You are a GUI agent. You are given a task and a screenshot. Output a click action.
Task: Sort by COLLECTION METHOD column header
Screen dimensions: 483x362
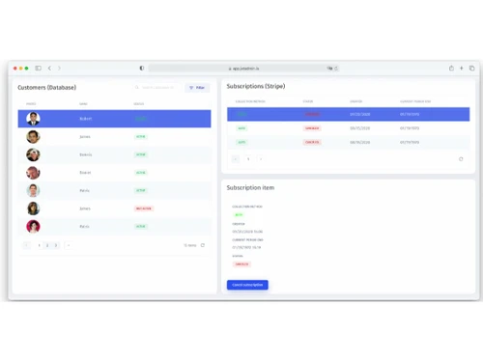[x=250, y=101]
